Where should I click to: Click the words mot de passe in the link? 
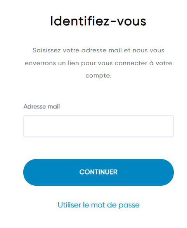tap(115, 206)
